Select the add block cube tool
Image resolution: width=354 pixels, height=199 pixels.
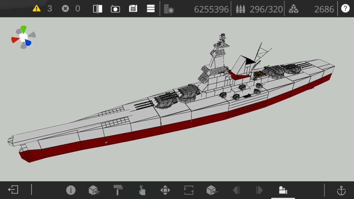point(94,190)
